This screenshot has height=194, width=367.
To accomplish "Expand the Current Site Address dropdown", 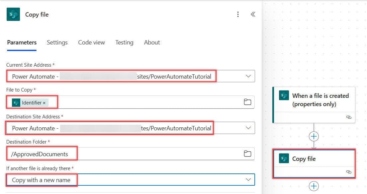I will [248, 76].
